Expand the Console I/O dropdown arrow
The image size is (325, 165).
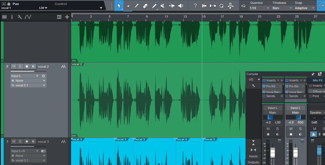[259, 79]
